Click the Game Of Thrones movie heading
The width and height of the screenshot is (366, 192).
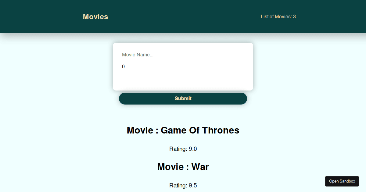click(x=183, y=130)
